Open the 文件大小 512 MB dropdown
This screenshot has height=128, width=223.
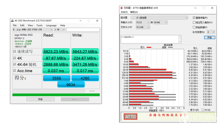[x=143, y=27]
